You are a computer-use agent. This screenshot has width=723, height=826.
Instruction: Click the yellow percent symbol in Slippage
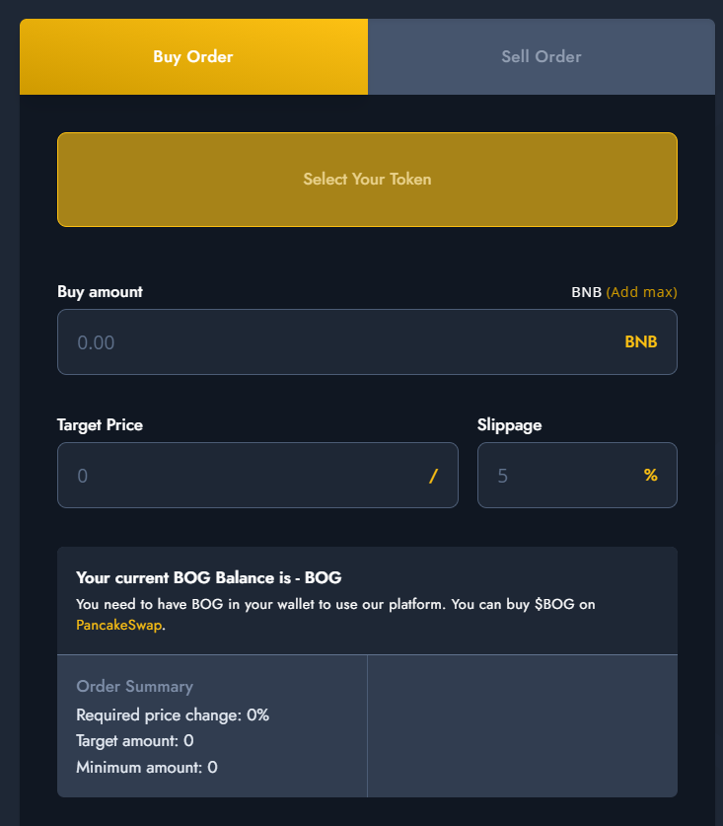651,475
